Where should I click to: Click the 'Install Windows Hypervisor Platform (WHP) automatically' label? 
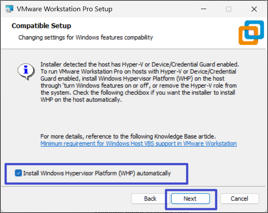[97, 173]
